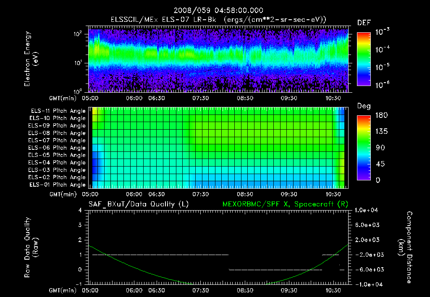430x297 pixels.
Task: Click GMT(min) label under the bottom plot
Action: (x=63, y=291)
